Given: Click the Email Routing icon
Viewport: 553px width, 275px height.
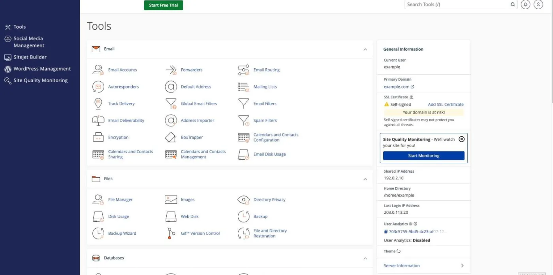Looking at the screenshot, I should 244,70.
